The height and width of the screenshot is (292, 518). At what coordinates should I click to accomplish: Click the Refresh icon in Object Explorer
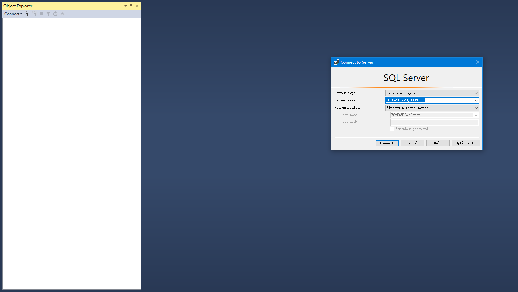55,14
